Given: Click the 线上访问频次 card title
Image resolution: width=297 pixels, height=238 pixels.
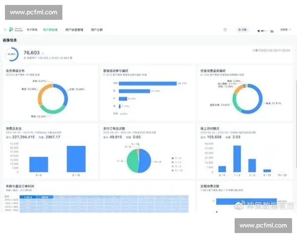Looking at the screenshot, I should point(210,128).
